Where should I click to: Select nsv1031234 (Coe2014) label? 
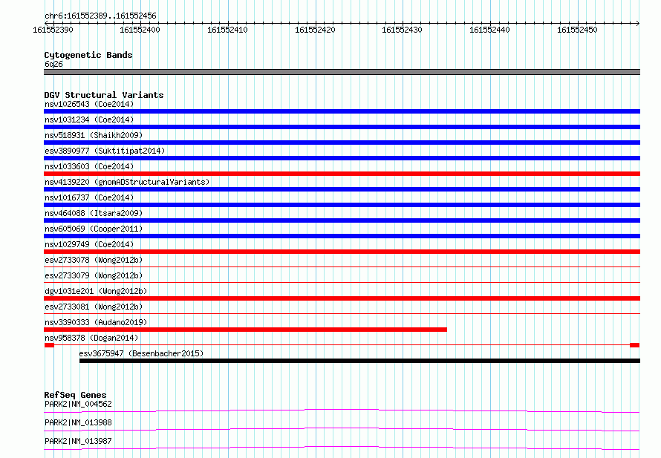pos(89,120)
